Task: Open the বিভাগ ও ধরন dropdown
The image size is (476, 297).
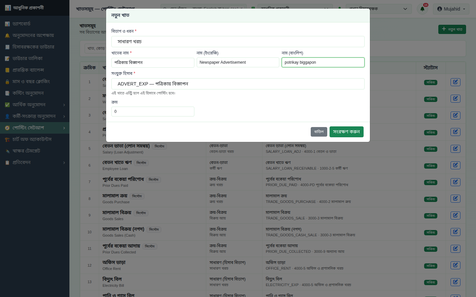Action: pyautogui.click(x=238, y=42)
